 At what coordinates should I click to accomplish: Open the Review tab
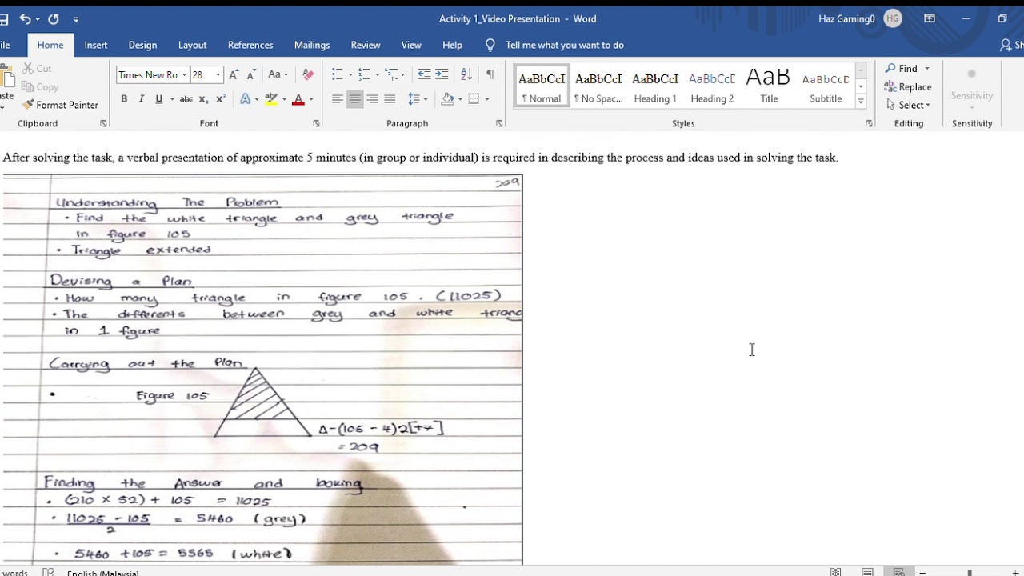pos(366,45)
